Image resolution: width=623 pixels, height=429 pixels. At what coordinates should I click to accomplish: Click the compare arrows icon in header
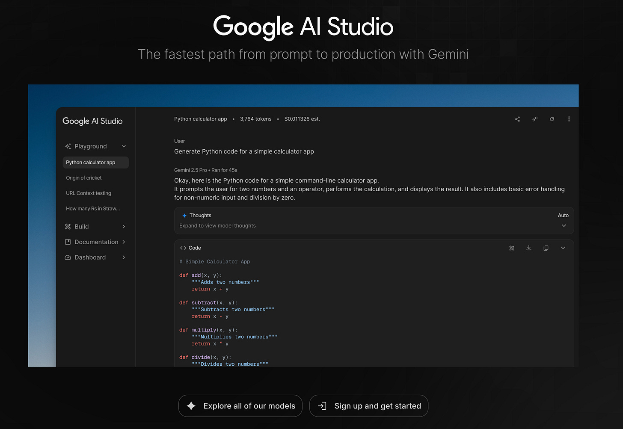pos(534,119)
